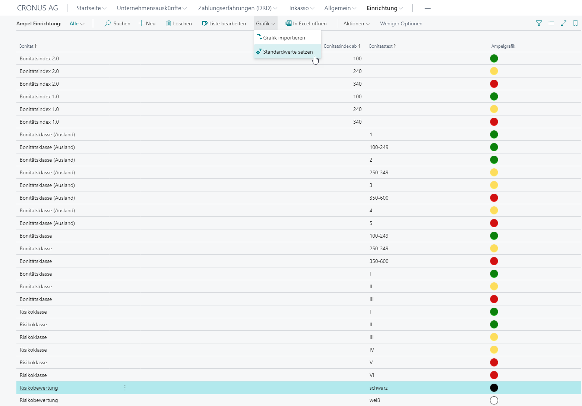Expand the Einrichtung navigation menu
Image resolution: width=582 pixels, height=406 pixels.
pyautogui.click(x=385, y=8)
